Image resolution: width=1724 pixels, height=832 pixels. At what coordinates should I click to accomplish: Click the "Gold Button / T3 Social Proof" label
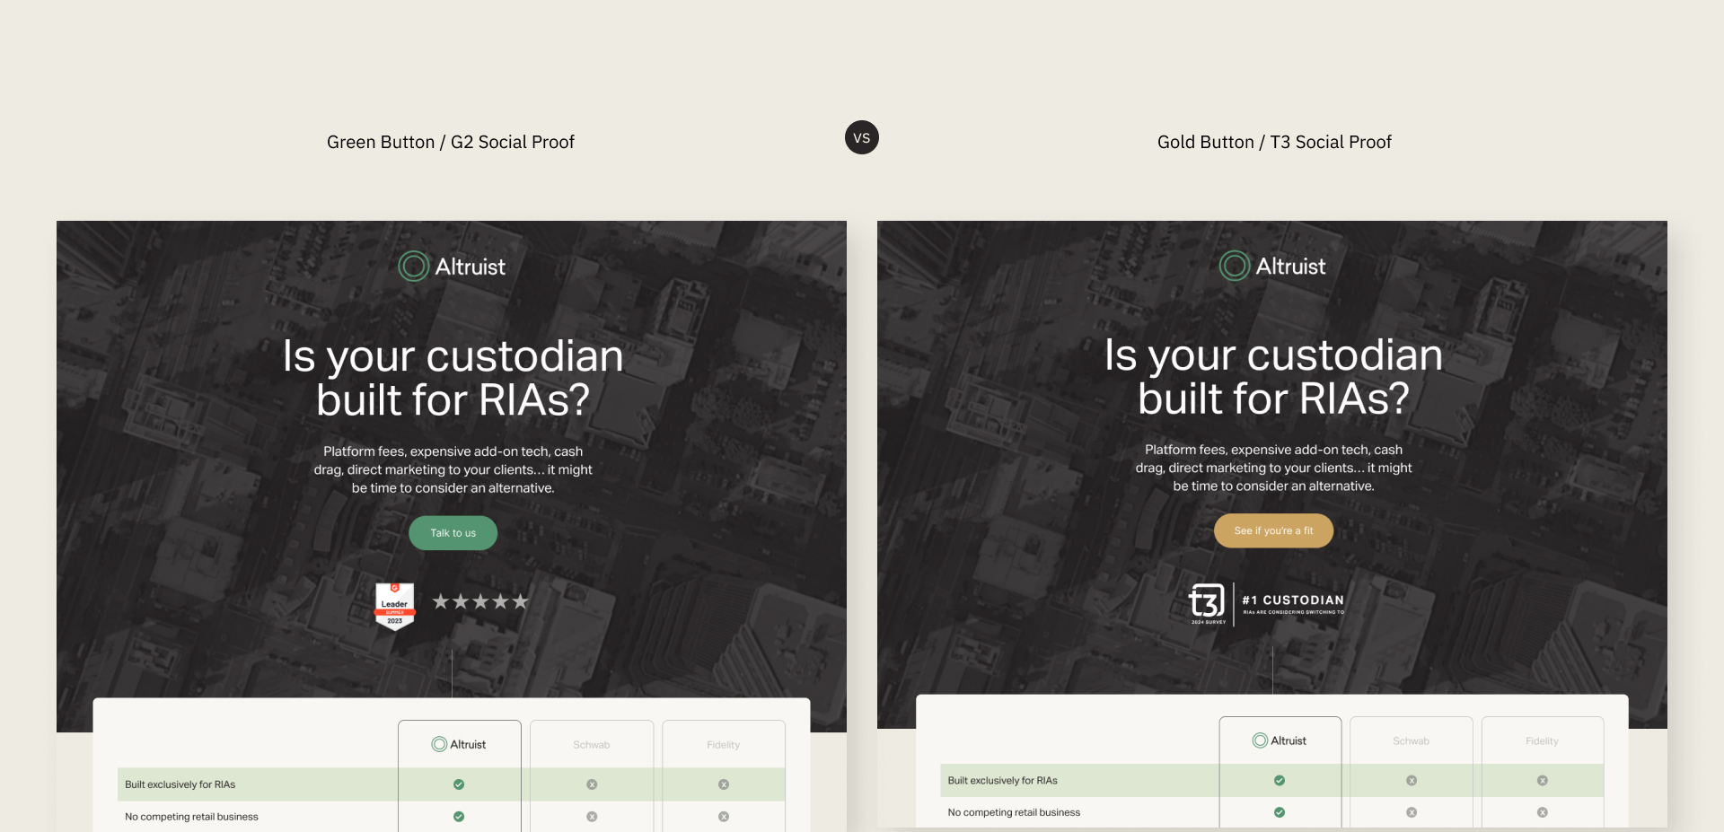click(x=1274, y=142)
